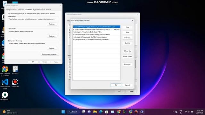The width and height of the screenshot is (205, 115).
Task: Select the %USERPROFILE% WindowsApps path entry
Action: click(97, 27)
